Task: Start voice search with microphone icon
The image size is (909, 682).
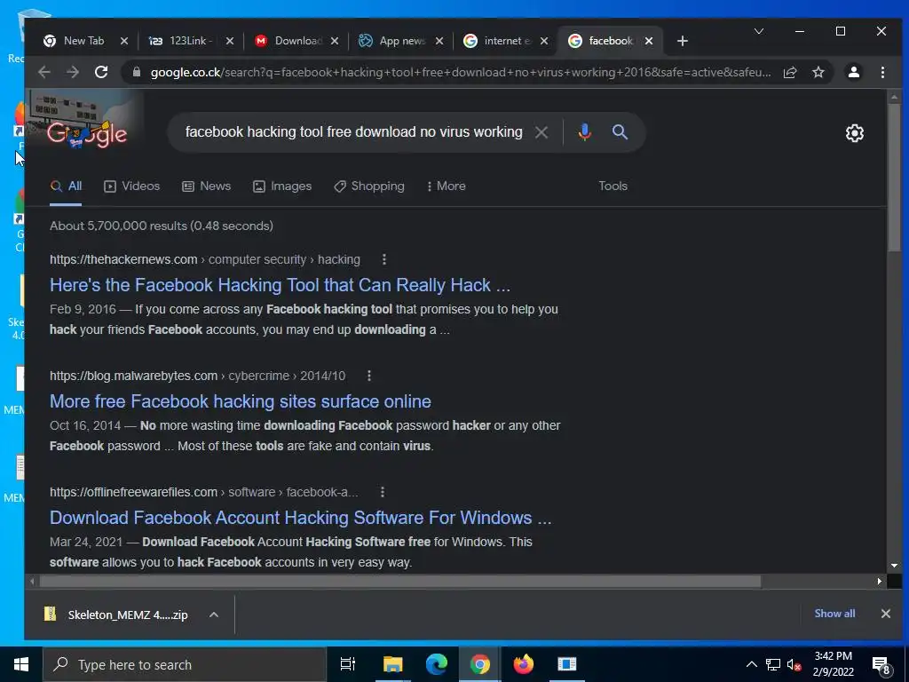Action: click(584, 132)
